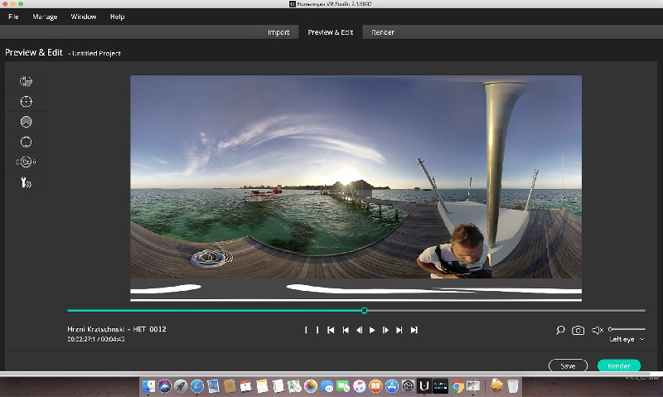Click the Save button
The image size is (663, 397).
pyautogui.click(x=568, y=366)
